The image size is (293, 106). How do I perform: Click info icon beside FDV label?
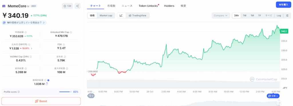[x=64, y=44]
